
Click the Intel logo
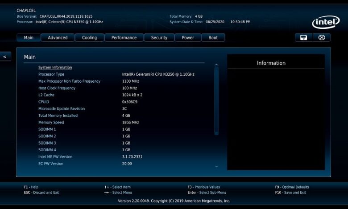coord(326,22)
